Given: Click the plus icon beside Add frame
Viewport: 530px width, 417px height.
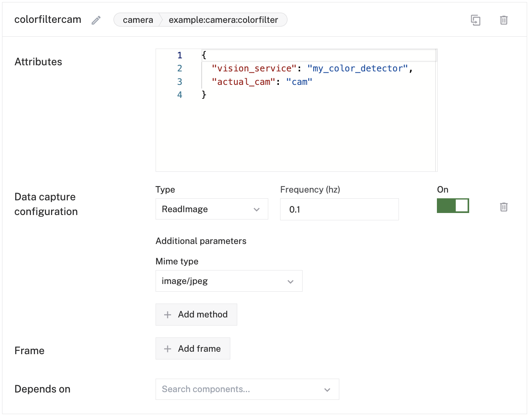Looking at the screenshot, I should (x=167, y=349).
